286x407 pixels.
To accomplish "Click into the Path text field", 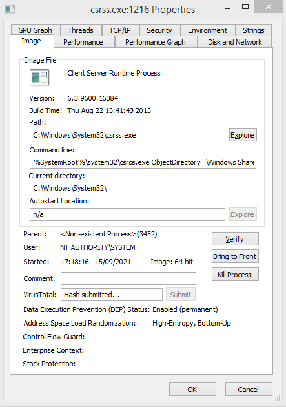I will point(127,135).
